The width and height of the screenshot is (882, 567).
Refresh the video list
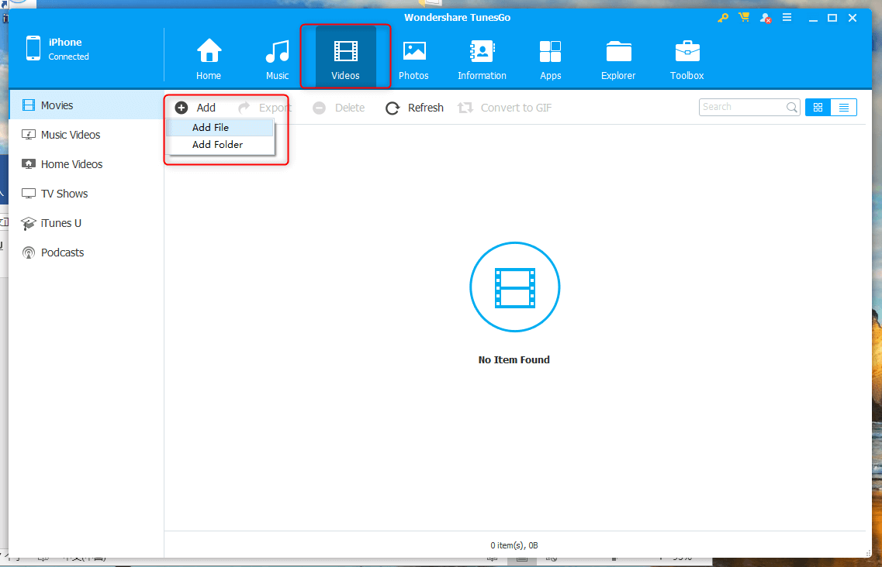415,108
